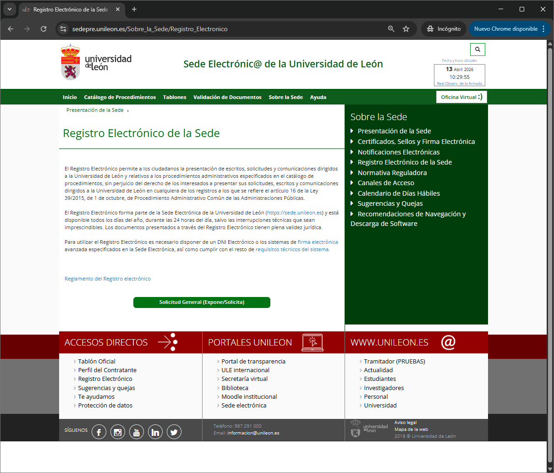Open Validación de Documentos menu
Screen dimensions: 554x473
[227, 97]
